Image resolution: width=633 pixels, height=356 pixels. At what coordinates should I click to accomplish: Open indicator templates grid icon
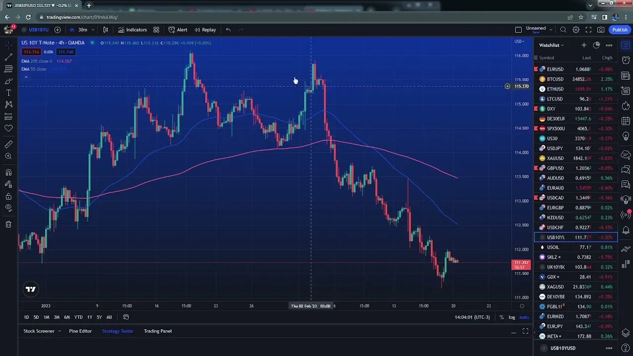tap(156, 30)
